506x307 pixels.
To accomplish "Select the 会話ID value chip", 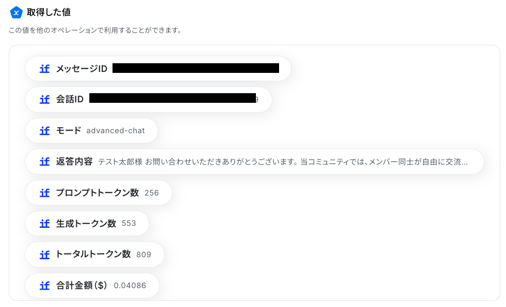I will point(148,99).
